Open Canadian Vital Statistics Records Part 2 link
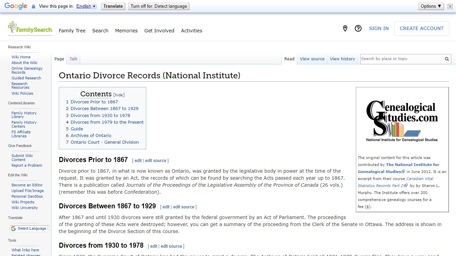 click(396, 182)
